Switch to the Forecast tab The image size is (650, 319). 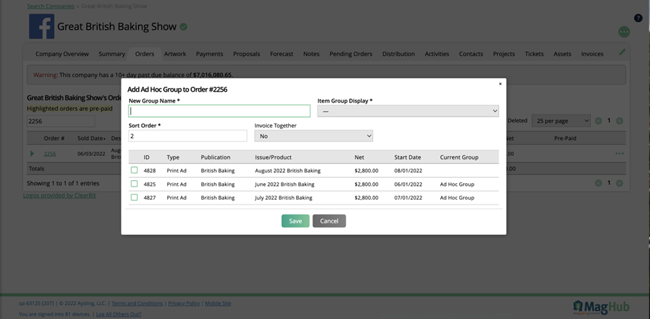281,54
